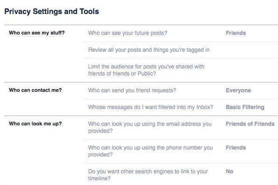Select the Friends of Friends value
Screen dimensions: 278x185
coord(250,124)
